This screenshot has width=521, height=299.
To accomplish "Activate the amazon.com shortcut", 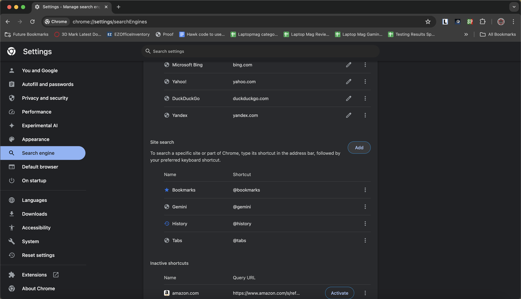I will [339, 292].
